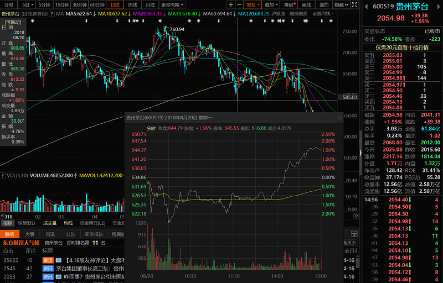Expand the 更多周期 period dropdown

(173, 4)
